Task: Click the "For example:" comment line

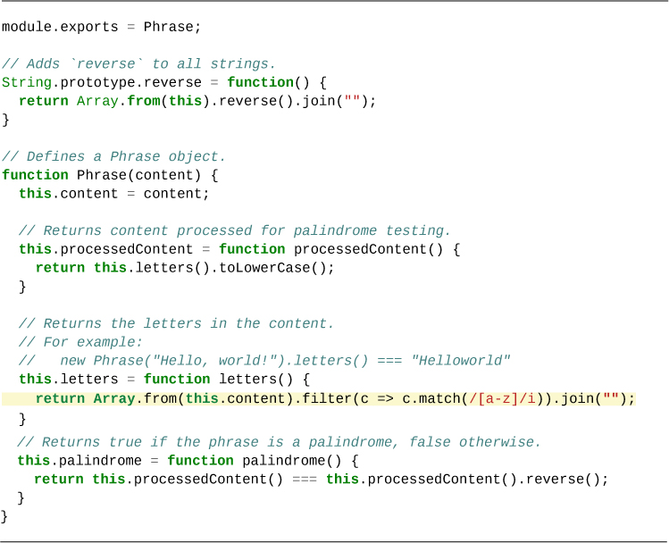Action: tap(80, 342)
